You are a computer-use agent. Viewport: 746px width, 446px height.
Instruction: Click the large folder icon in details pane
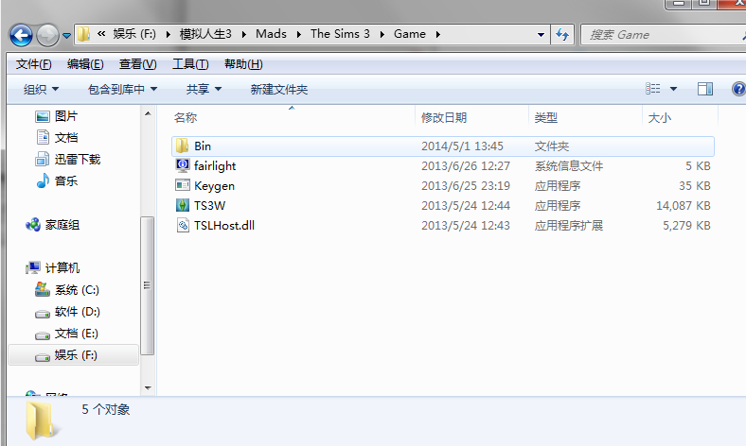point(42,420)
